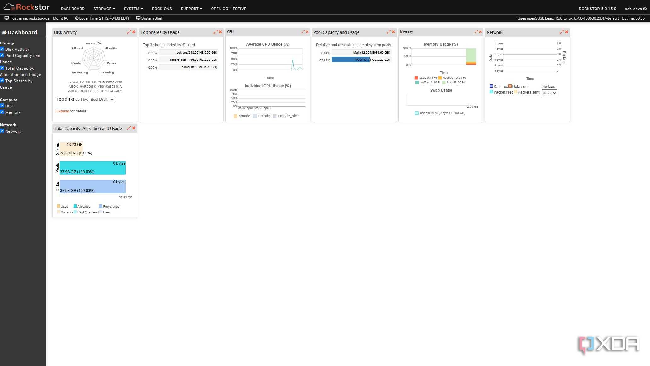Click the ROOT pool usage bar
This screenshot has height=366, width=650.
click(351, 60)
